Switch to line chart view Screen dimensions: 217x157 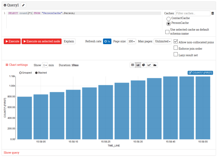149,65
